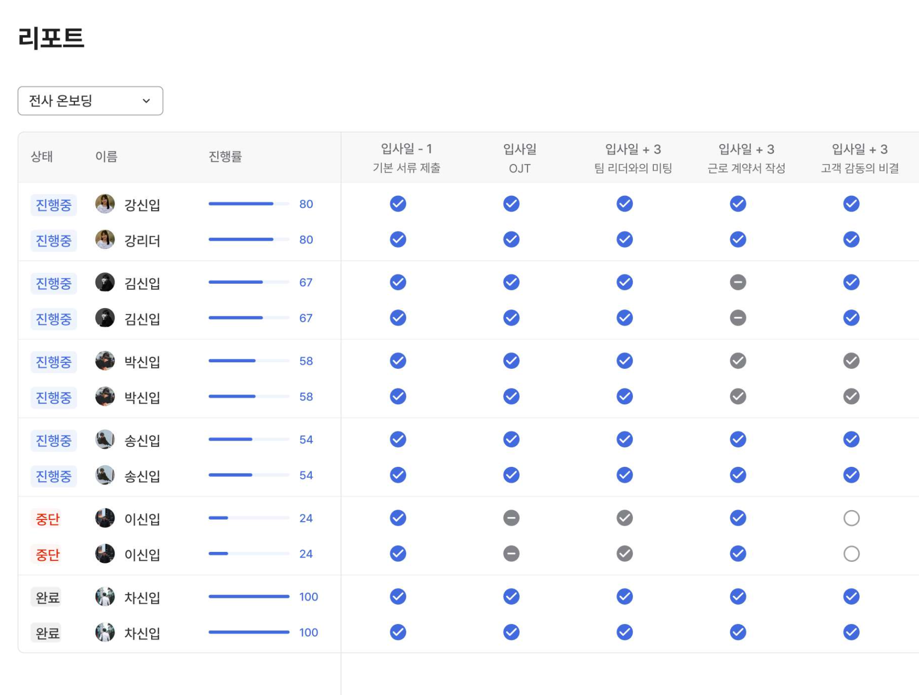Toggle 강신입's 근로 계약서 작성 checkmark
Screen dimensions: 919x695
pos(737,204)
